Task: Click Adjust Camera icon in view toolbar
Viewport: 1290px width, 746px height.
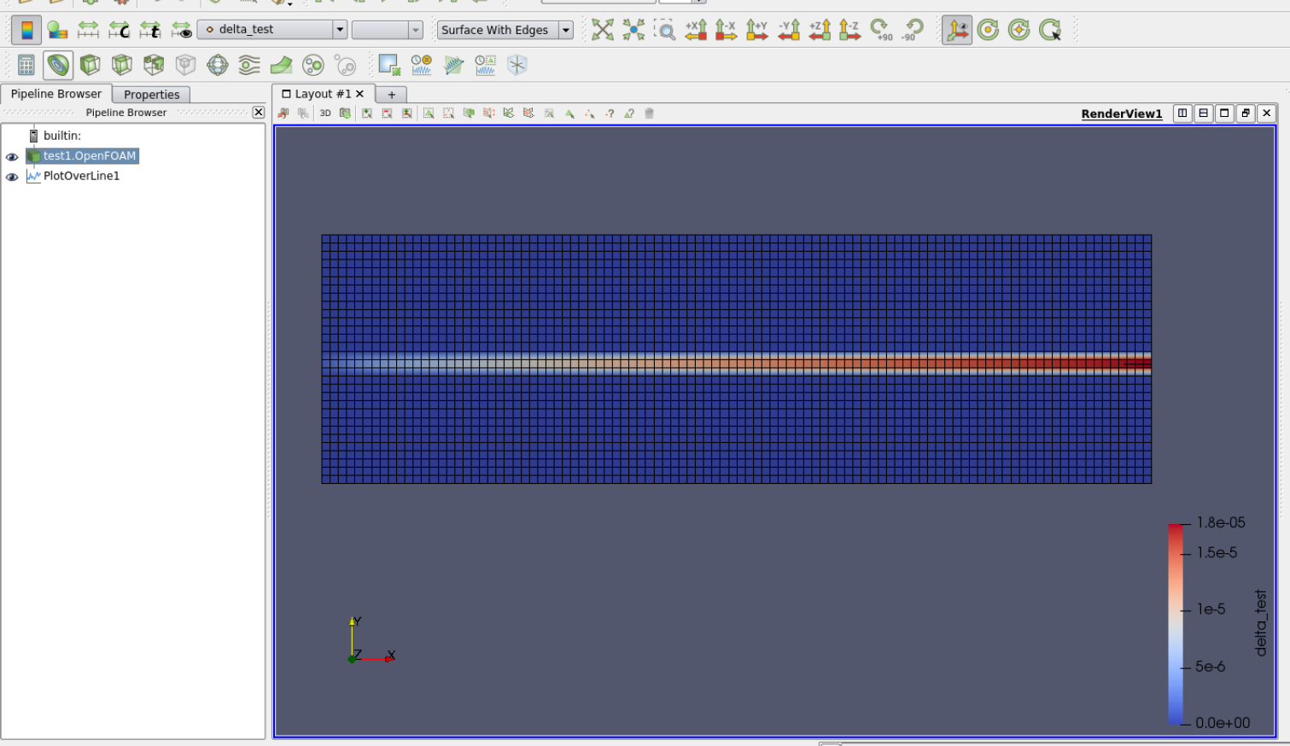Action: [x=345, y=113]
